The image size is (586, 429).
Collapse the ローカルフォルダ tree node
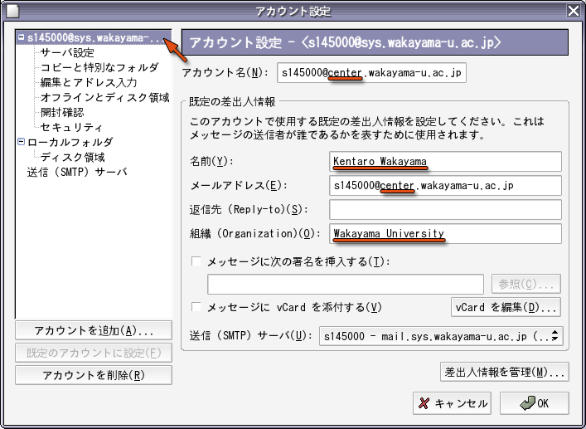(x=22, y=142)
